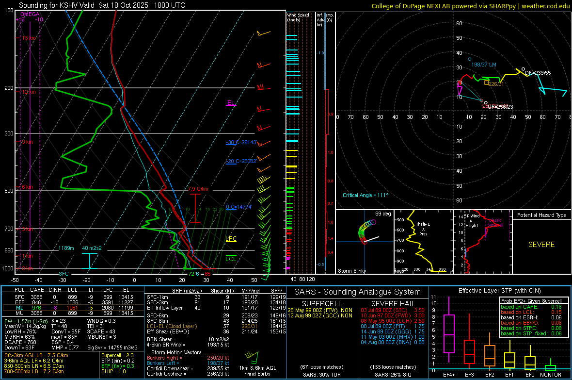Viewport: 572px width, 380px height.
Task: Click '03 Jul 89 00Z (STC) 3.50' hail match
Action: 393,310
